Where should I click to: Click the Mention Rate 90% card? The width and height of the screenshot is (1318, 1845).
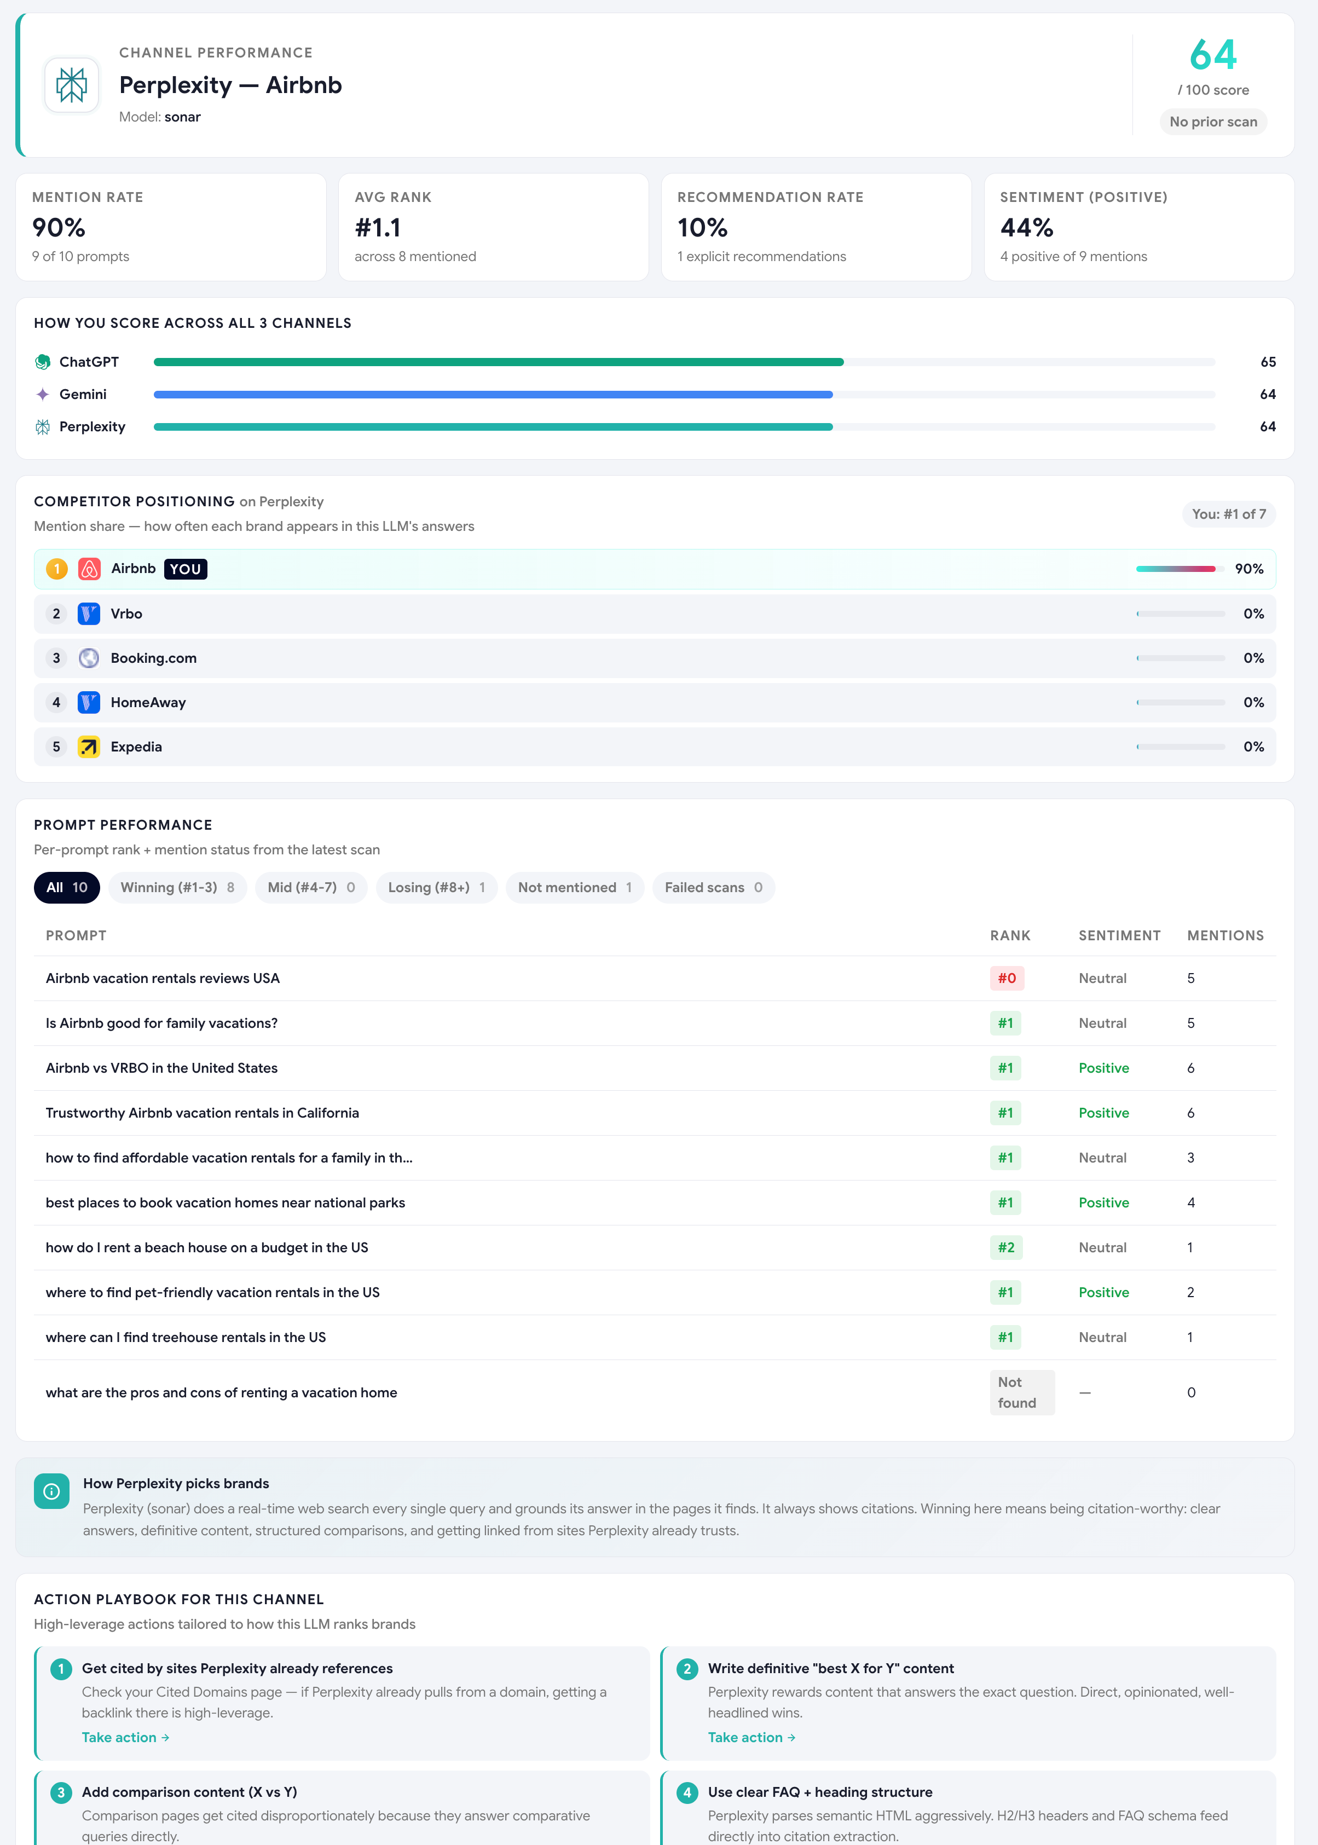(171, 227)
